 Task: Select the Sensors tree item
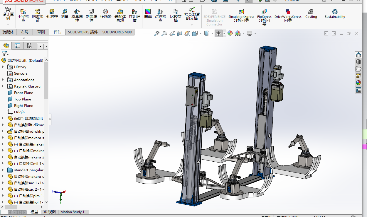click(x=21, y=73)
